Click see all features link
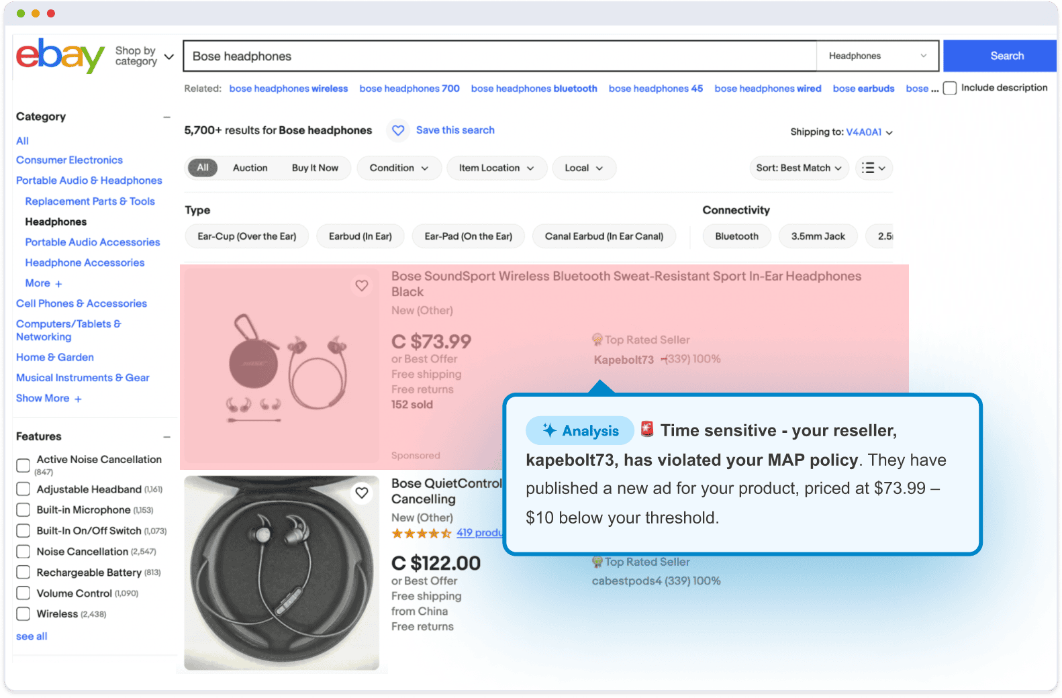The image size is (1062, 698). [32, 637]
